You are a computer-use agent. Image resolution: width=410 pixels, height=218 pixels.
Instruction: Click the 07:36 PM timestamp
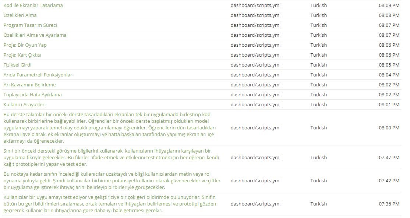(x=389, y=204)
